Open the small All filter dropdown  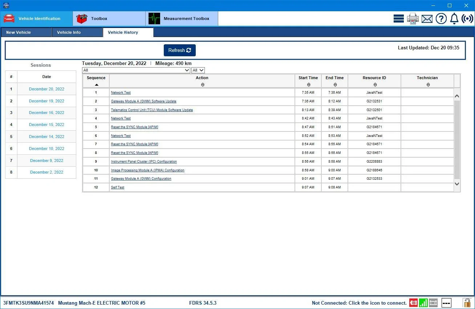click(x=198, y=70)
